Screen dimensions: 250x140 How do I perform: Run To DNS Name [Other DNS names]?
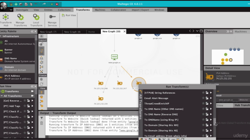click(x=211, y=109)
